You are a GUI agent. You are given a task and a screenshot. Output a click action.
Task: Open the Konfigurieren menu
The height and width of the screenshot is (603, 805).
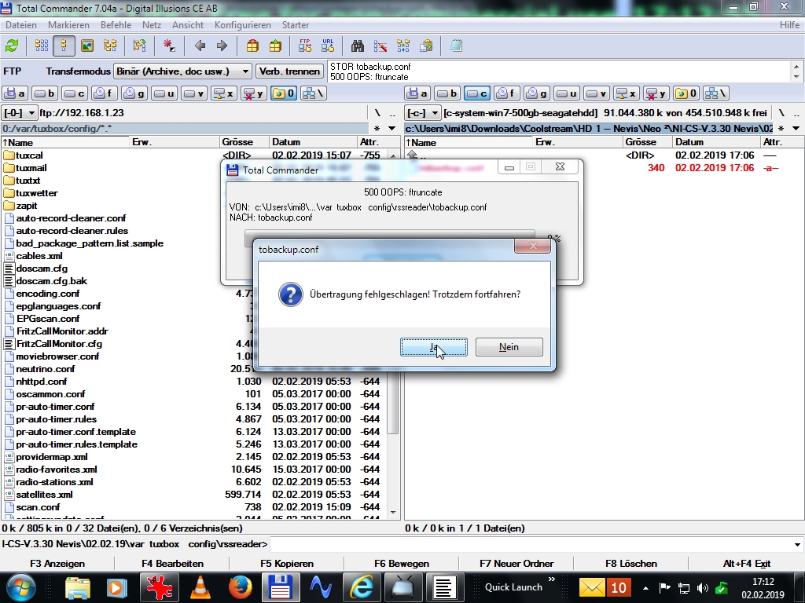243,25
